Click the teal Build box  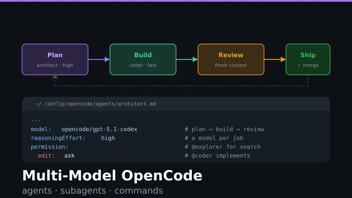[143, 59]
